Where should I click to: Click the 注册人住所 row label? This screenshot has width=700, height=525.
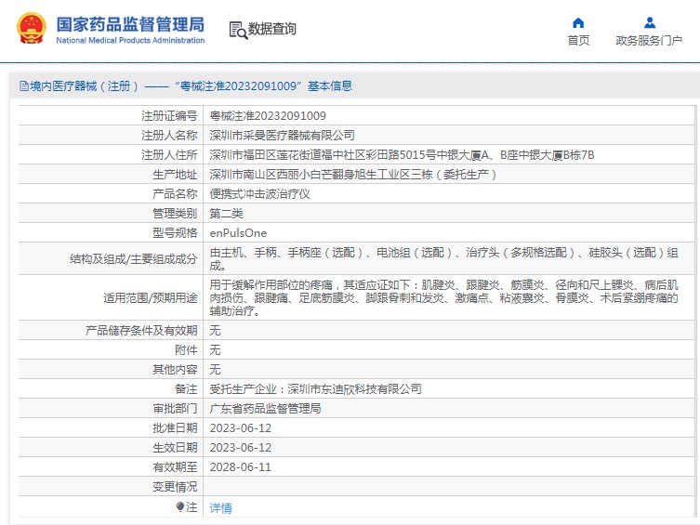169,155
